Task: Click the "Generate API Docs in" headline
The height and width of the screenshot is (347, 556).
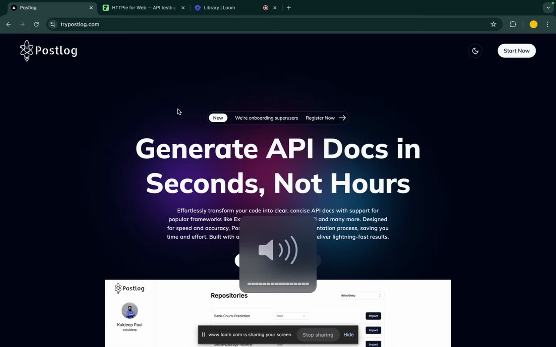Action: click(x=278, y=149)
